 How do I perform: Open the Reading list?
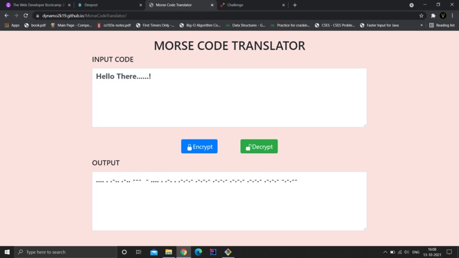(442, 26)
